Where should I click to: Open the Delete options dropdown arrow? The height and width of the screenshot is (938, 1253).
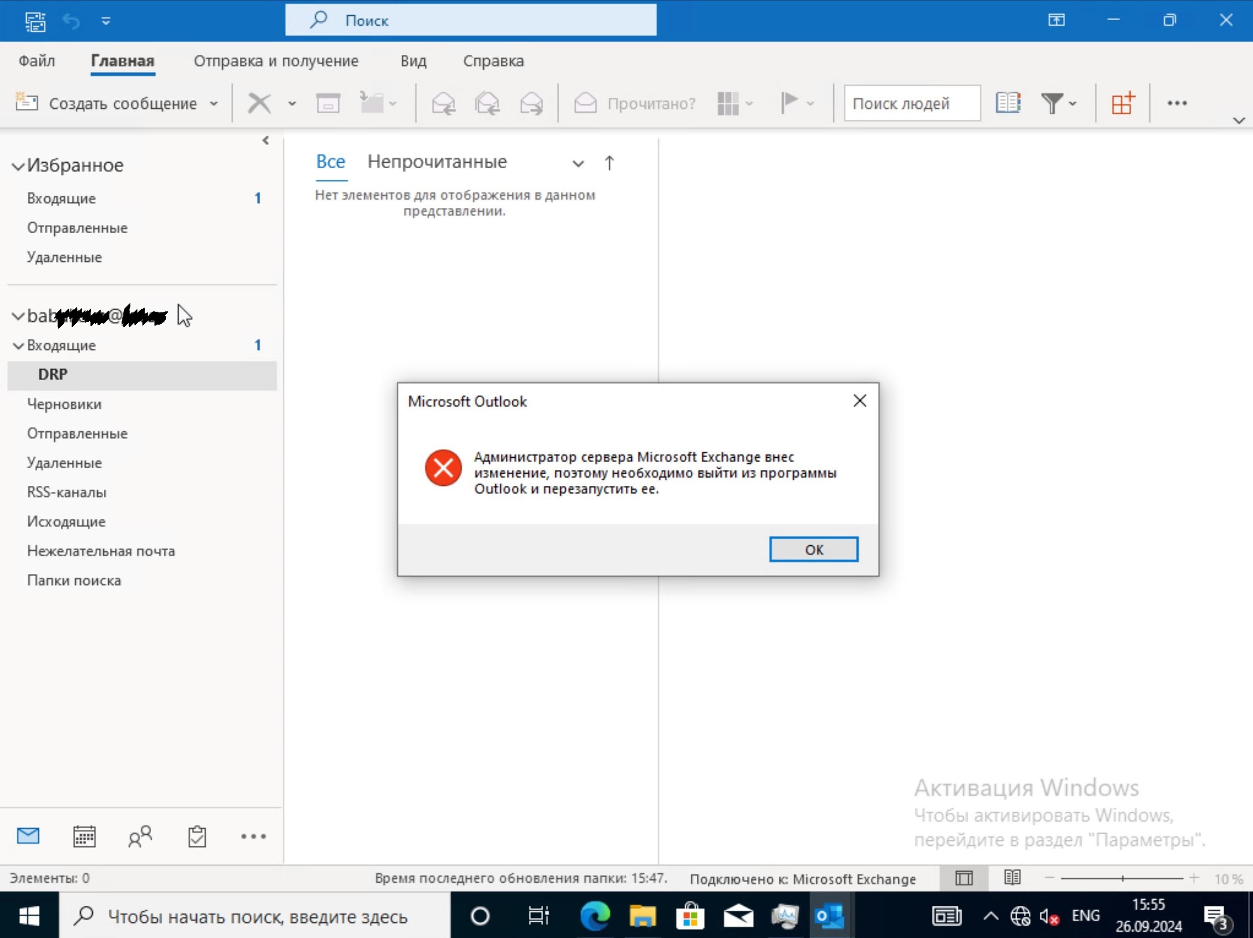point(292,104)
